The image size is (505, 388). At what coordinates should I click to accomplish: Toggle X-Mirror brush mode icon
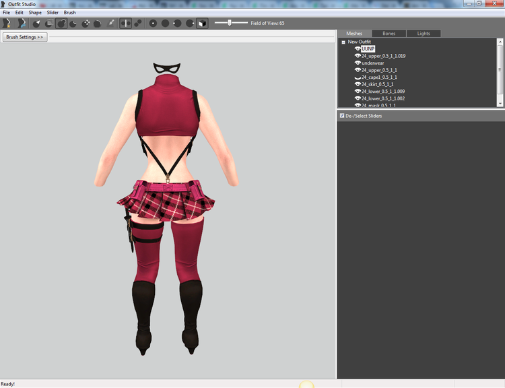(126, 23)
